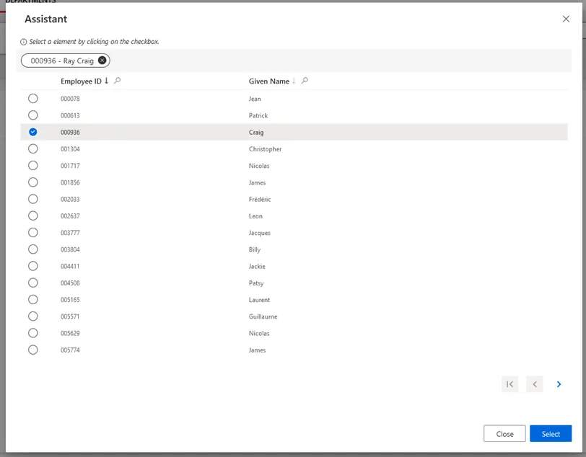
Task: Click employee ID 004411
Action: [x=70, y=267]
